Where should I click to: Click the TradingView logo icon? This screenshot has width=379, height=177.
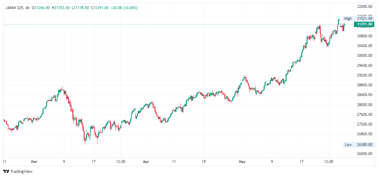[x=6, y=171]
